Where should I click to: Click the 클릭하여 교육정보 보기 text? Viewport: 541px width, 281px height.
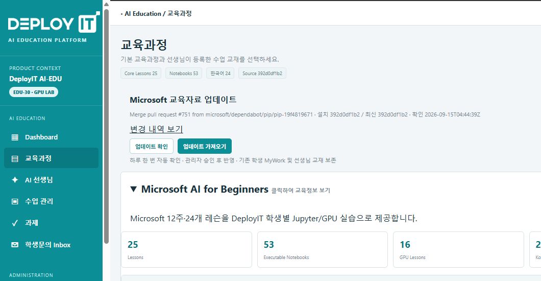[x=301, y=191]
